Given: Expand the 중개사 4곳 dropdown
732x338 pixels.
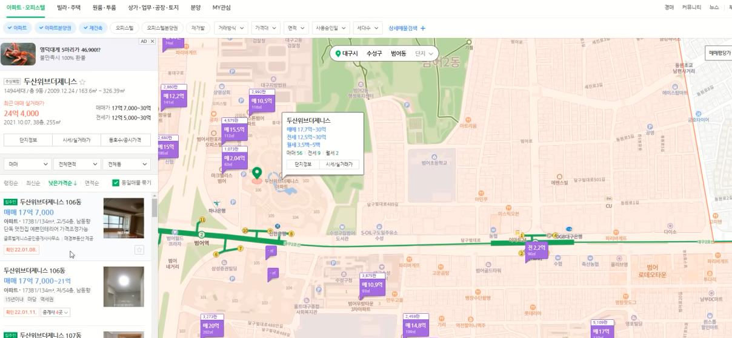Looking at the screenshot, I should click(55, 312).
